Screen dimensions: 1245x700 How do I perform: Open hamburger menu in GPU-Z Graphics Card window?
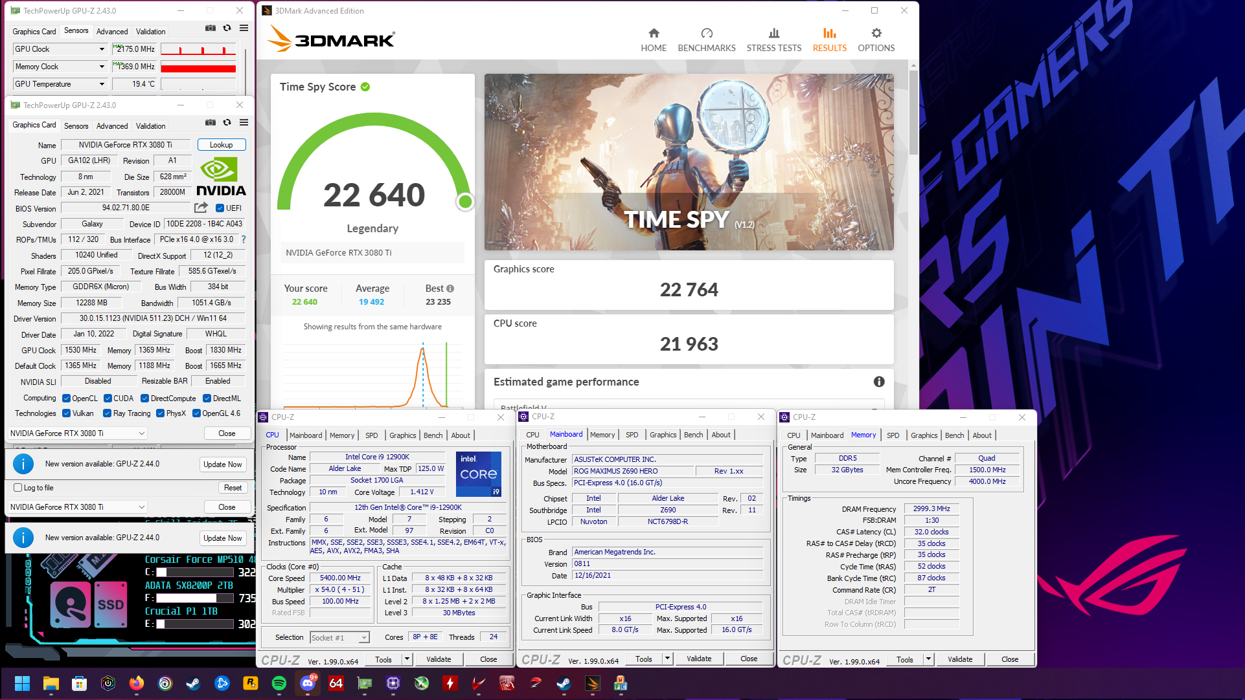[244, 122]
